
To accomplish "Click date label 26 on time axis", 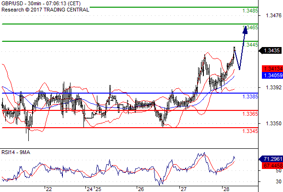I will click(141, 189).
